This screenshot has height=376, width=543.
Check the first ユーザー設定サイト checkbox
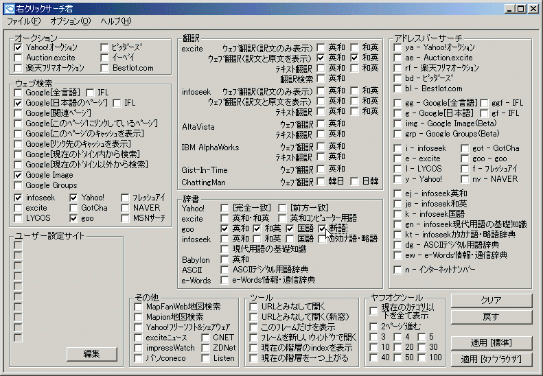[18, 245]
